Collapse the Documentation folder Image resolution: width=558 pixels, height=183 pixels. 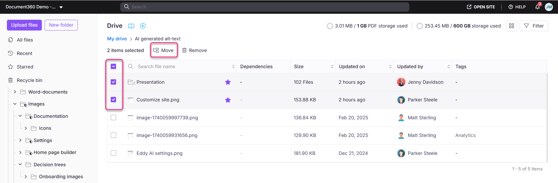click(20, 116)
